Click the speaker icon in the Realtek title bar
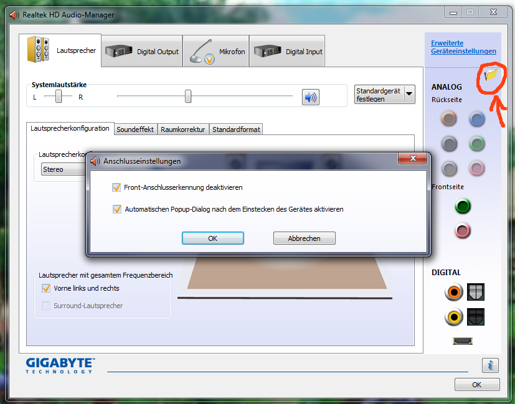The height and width of the screenshot is (404, 515). point(14,15)
